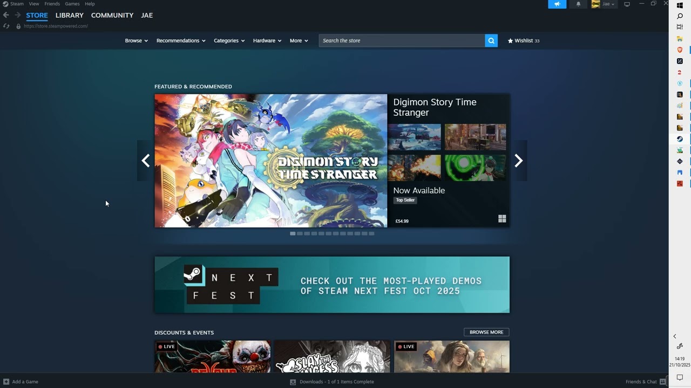The image size is (691, 388).
Task: View the green circle Digimon screenshot
Action: coord(475,168)
